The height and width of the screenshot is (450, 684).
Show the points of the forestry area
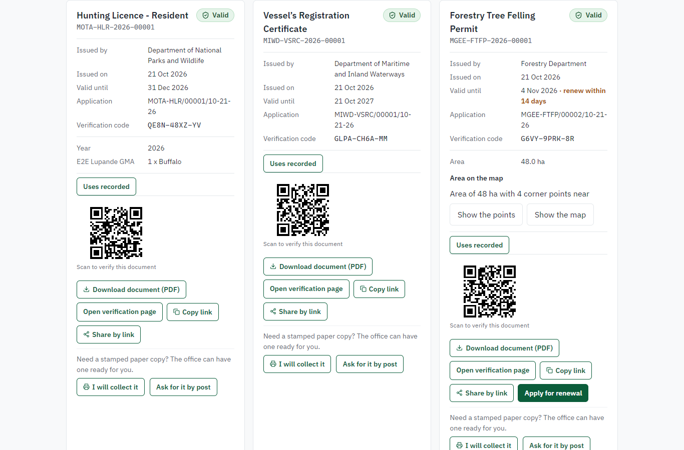point(486,214)
